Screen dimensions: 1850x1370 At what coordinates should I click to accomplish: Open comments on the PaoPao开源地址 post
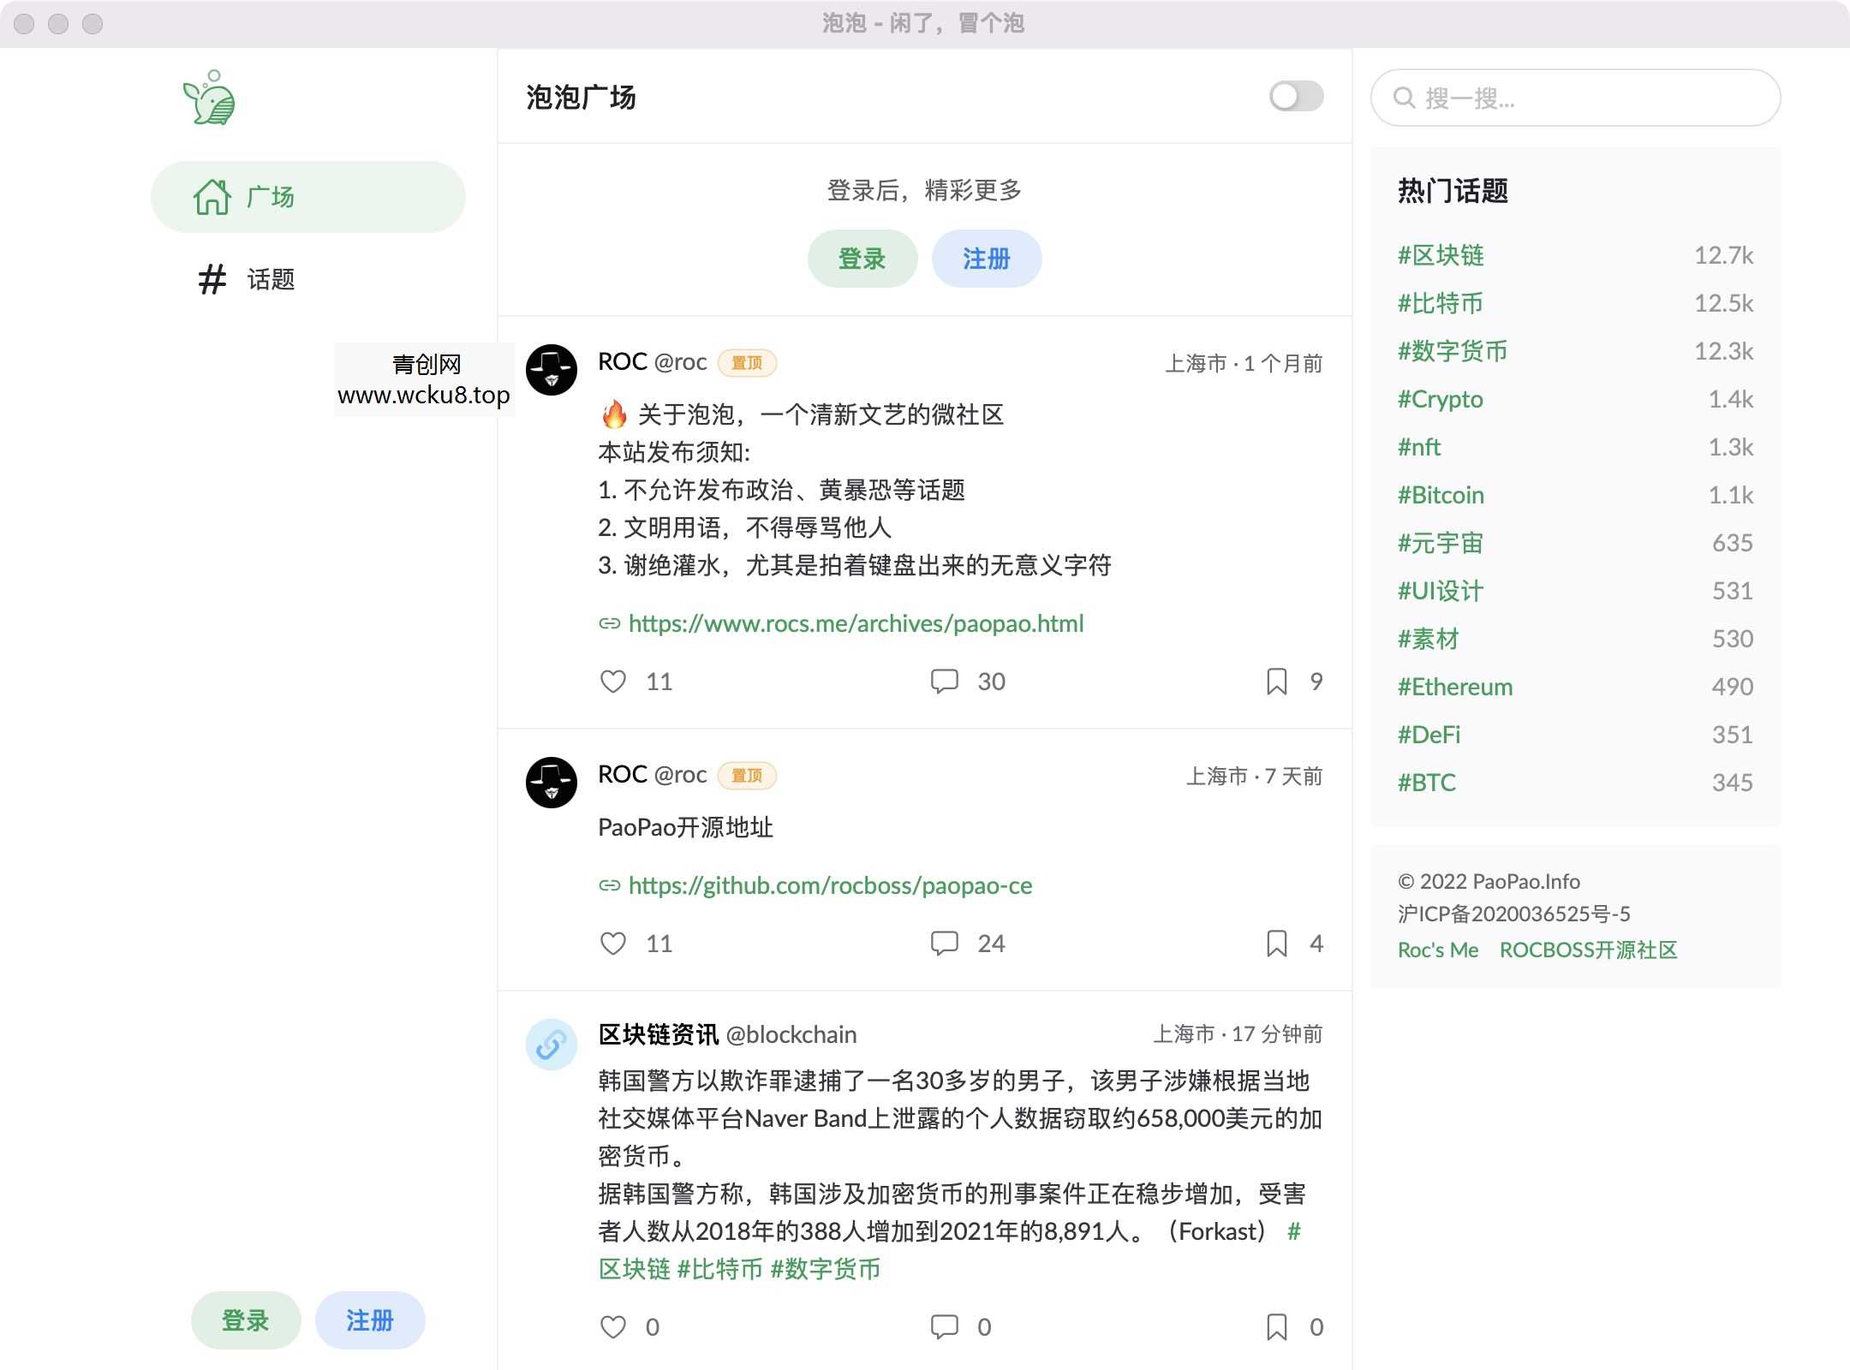coord(944,943)
